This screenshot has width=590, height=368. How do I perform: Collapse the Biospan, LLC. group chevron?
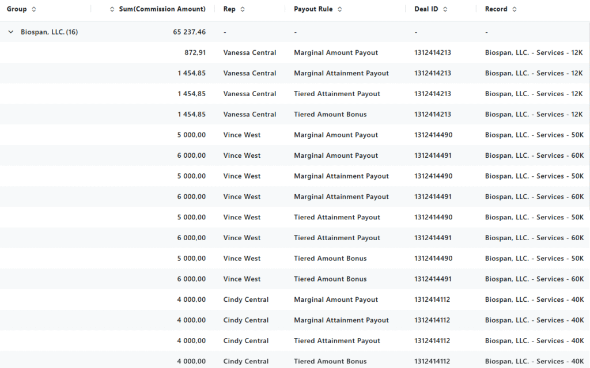(x=10, y=32)
